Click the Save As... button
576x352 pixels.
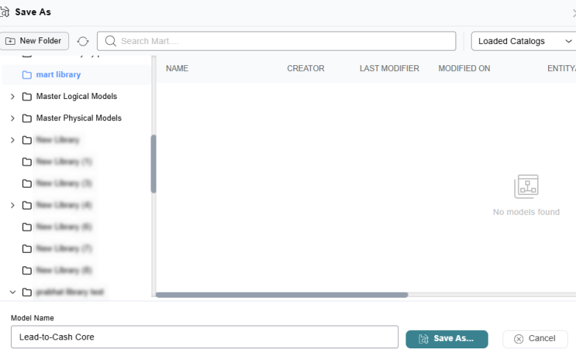click(447, 339)
